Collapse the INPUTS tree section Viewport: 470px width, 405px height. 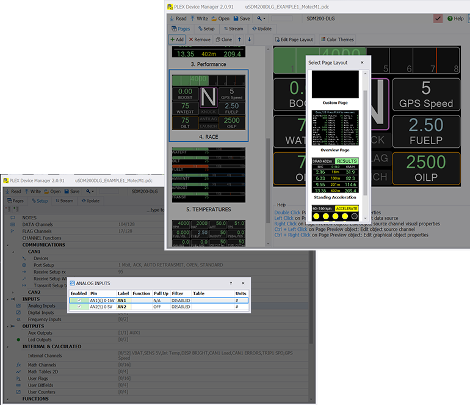coord(7,299)
